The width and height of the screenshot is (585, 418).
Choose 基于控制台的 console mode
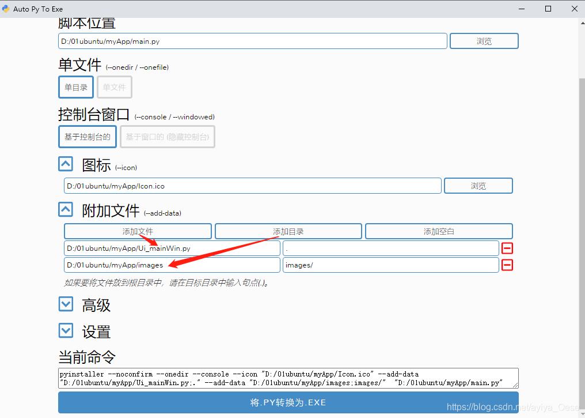pyautogui.click(x=88, y=137)
